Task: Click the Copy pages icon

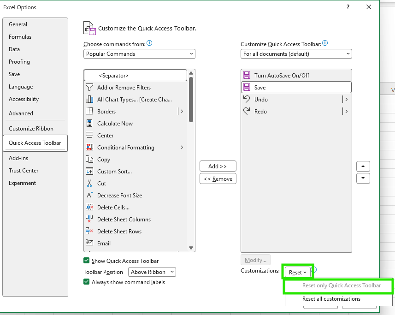Action: pyautogui.click(x=89, y=159)
